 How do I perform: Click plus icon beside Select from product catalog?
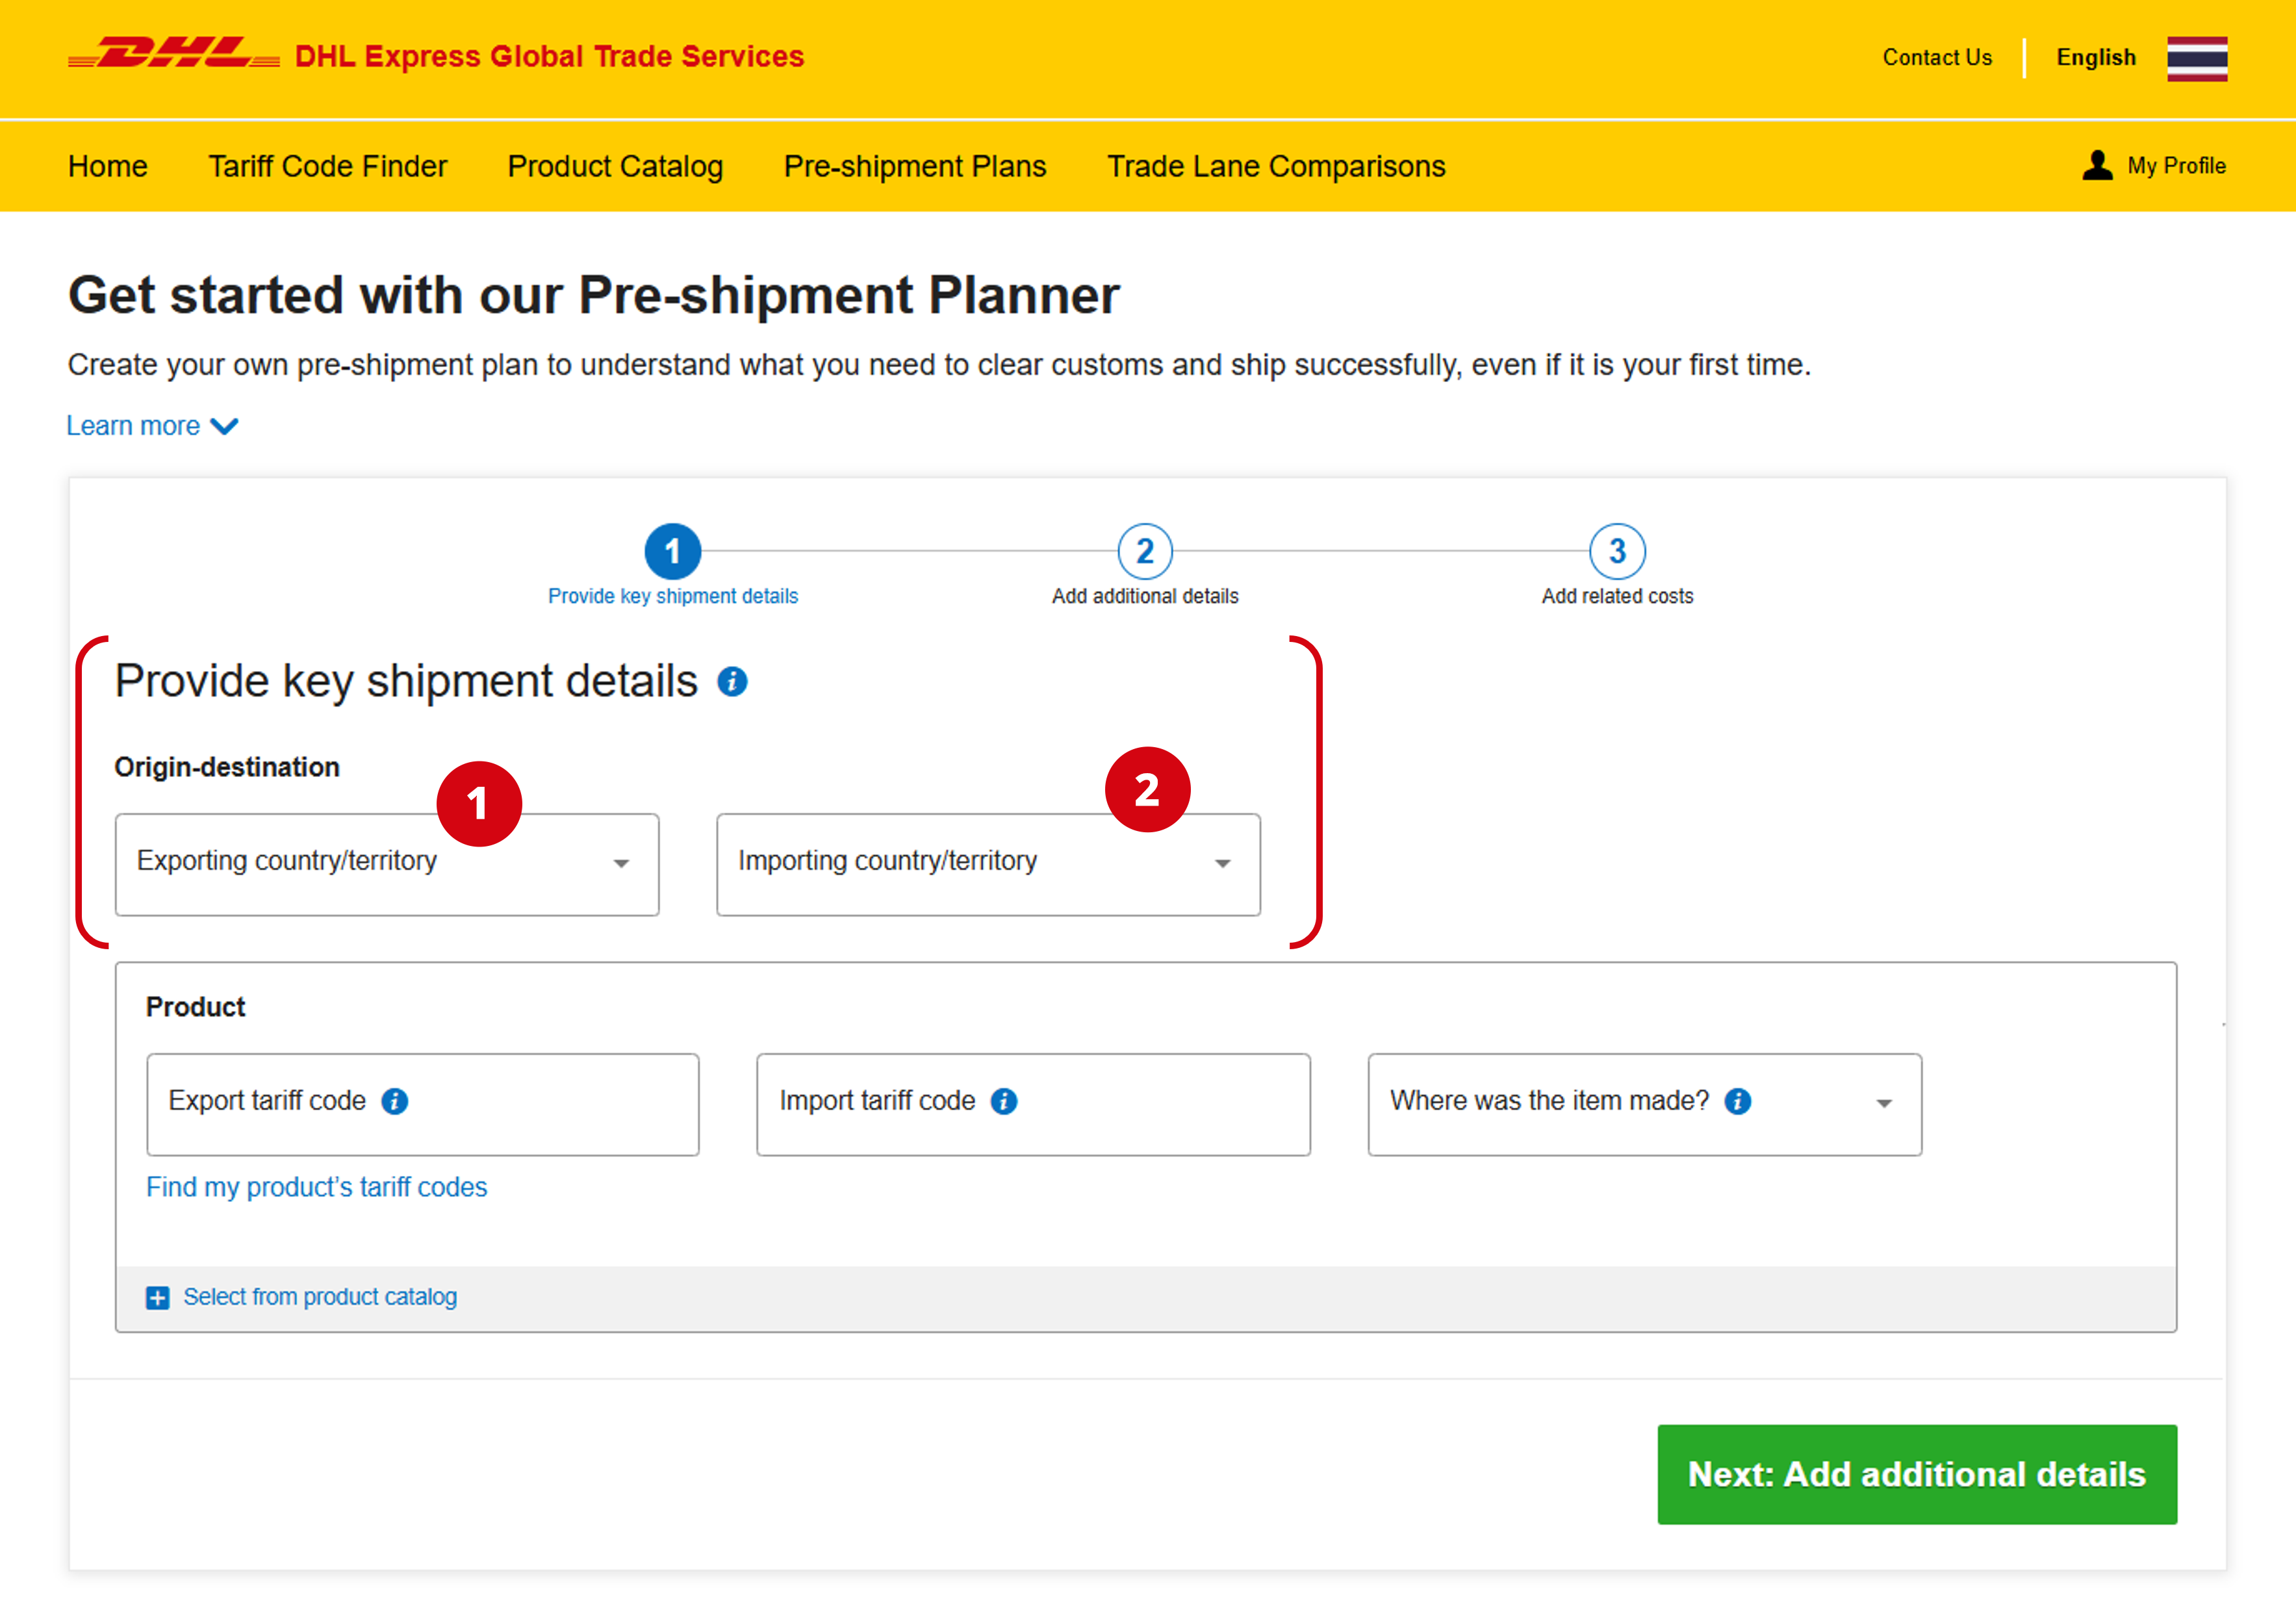(x=158, y=1297)
